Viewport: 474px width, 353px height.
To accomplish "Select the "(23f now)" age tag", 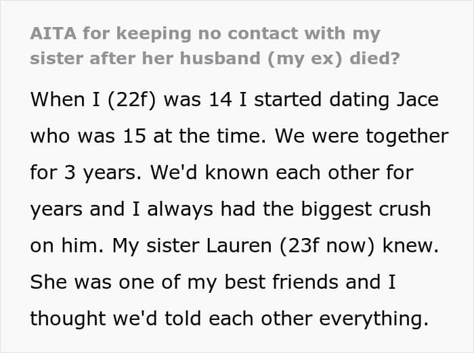I will click(x=327, y=246).
